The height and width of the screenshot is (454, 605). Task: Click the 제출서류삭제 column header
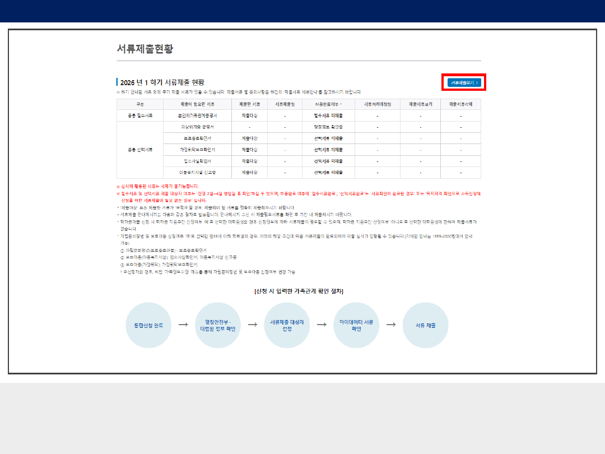[460, 104]
